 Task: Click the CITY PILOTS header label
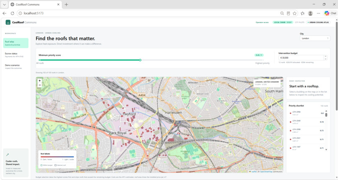click(x=300, y=22)
